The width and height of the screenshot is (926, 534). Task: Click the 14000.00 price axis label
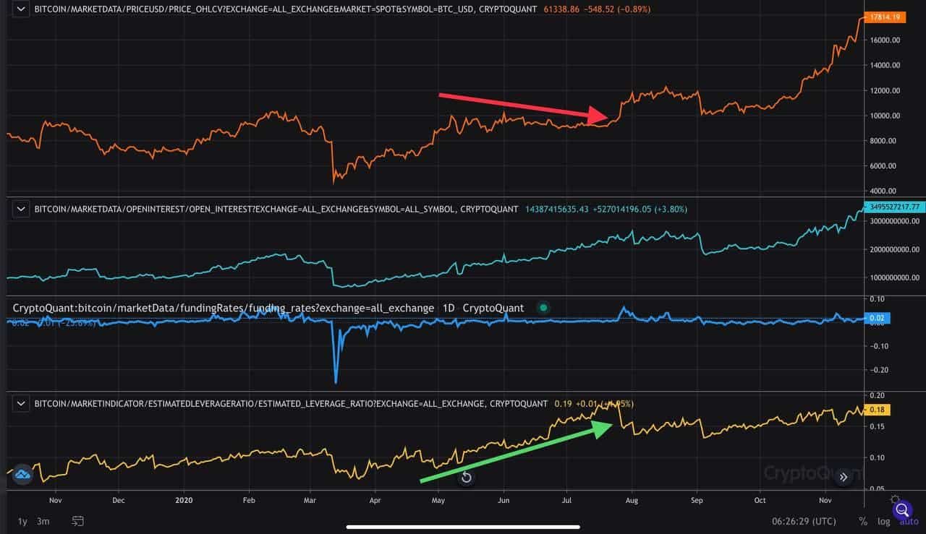(x=884, y=65)
